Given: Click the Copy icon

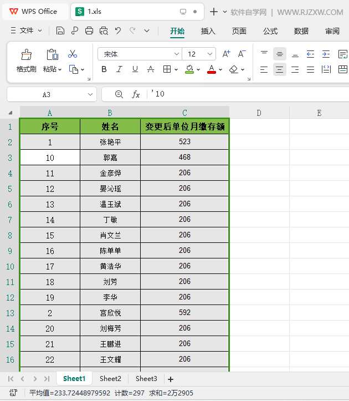Looking at the screenshot, I should pos(74,69).
